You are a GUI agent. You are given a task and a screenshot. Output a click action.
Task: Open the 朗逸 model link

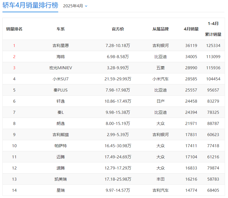(x=61, y=124)
